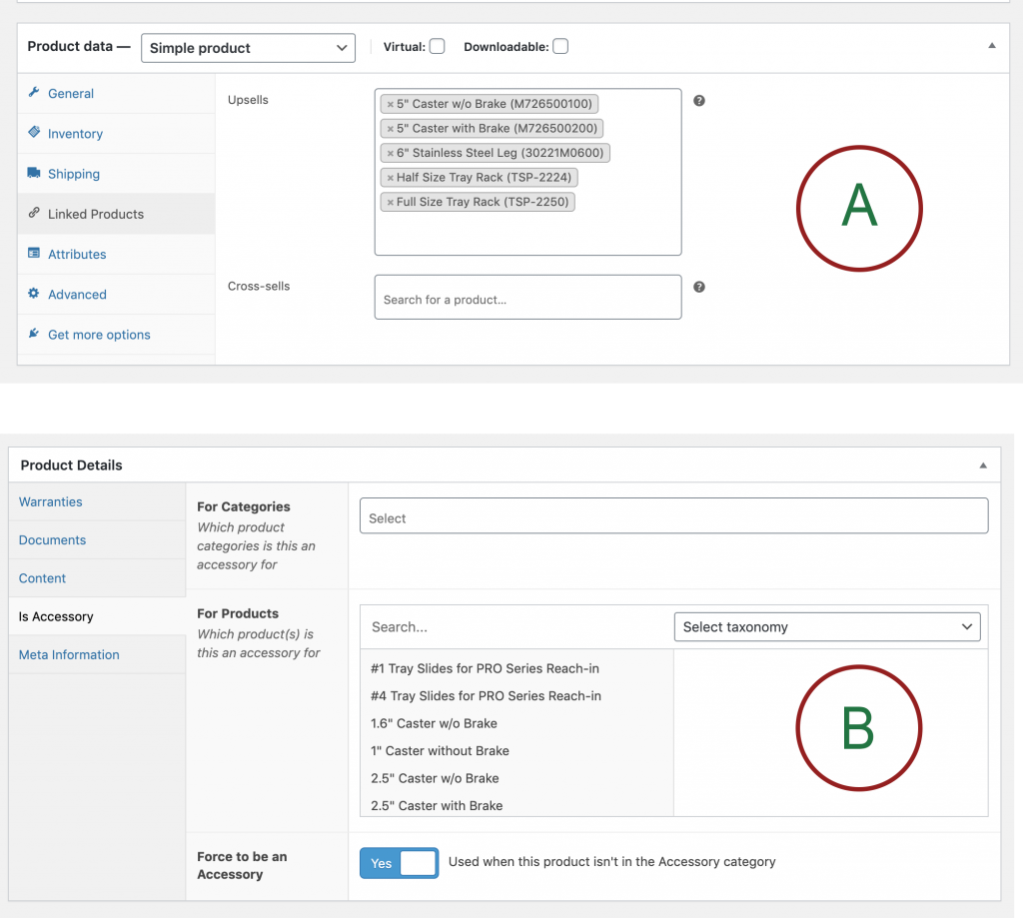This screenshot has width=1023, height=918.
Task: Collapse the Product data panel
Action: (991, 46)
